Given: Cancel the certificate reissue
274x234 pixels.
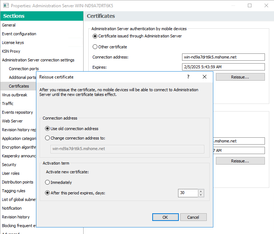Looking at the screenshot, I should pos(193,217).
